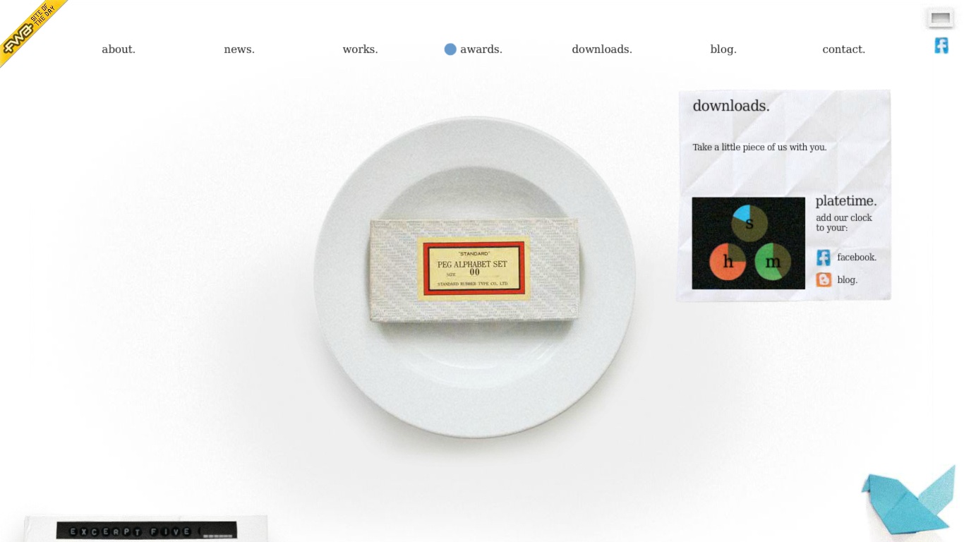Add platetime clock via 'facebook.' link
Screen dimensions: 964x542
(x=857, y=258)
